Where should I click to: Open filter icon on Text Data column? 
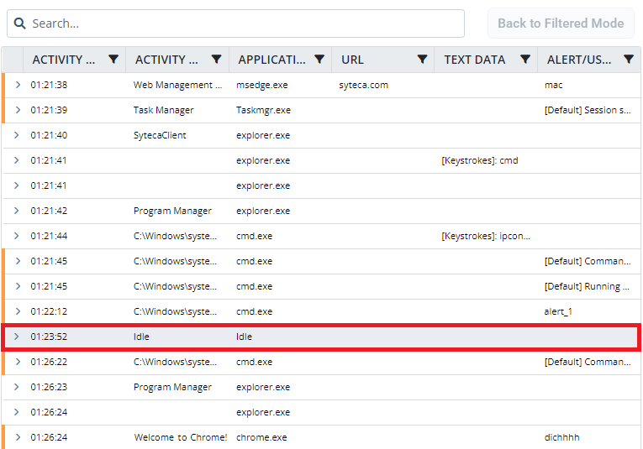click(x=524, y=60)
